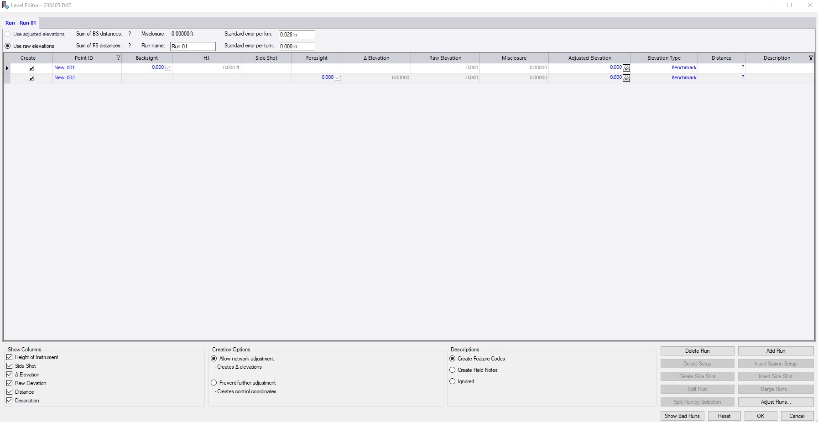
Task: Click the benchmark icon in New_002's Adjusted Elevation cell
Action: pos(626,77)
